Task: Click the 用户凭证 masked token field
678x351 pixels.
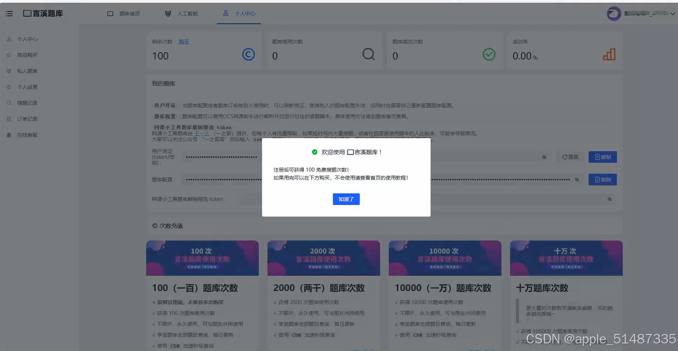Action: [367, 157]
